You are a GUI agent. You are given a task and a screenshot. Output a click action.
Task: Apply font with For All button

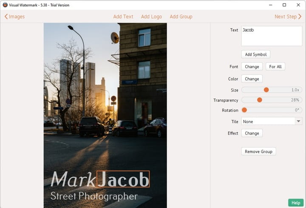(275, 67)
